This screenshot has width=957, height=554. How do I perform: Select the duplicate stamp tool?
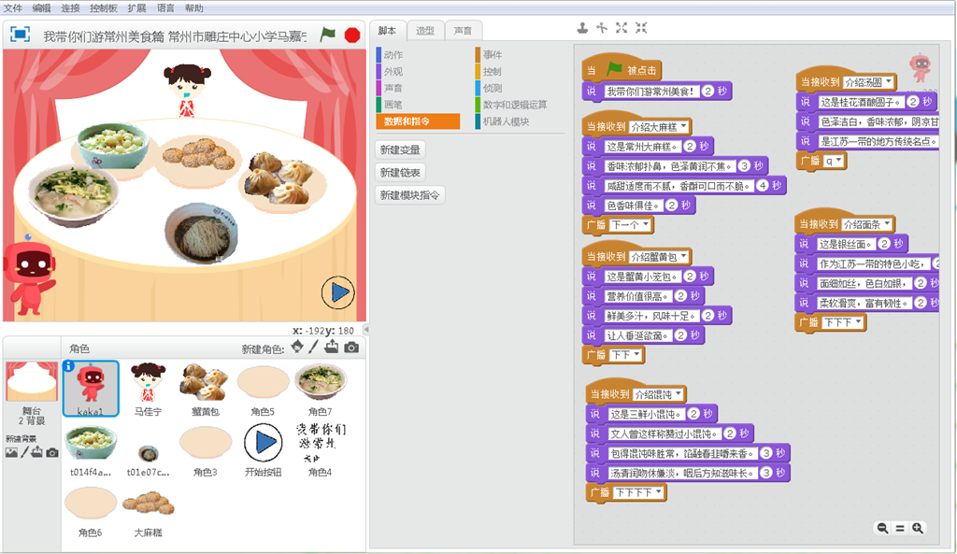coord(583,27)
